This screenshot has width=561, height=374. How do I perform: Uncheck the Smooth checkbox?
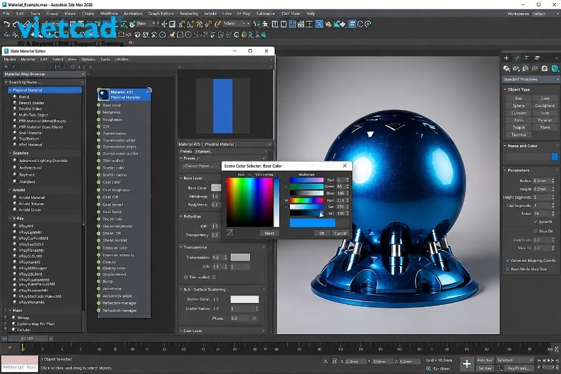535,222
